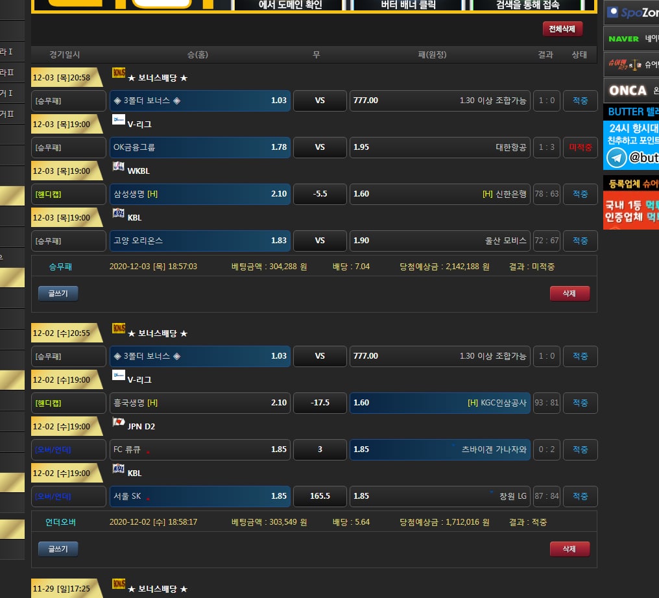This screenshot has width=659, height=598.
Task: Open the ONCA logo banner
Action: coord(628,91)
